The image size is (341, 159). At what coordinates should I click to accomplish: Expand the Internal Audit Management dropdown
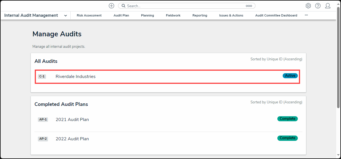coord(66,16)
